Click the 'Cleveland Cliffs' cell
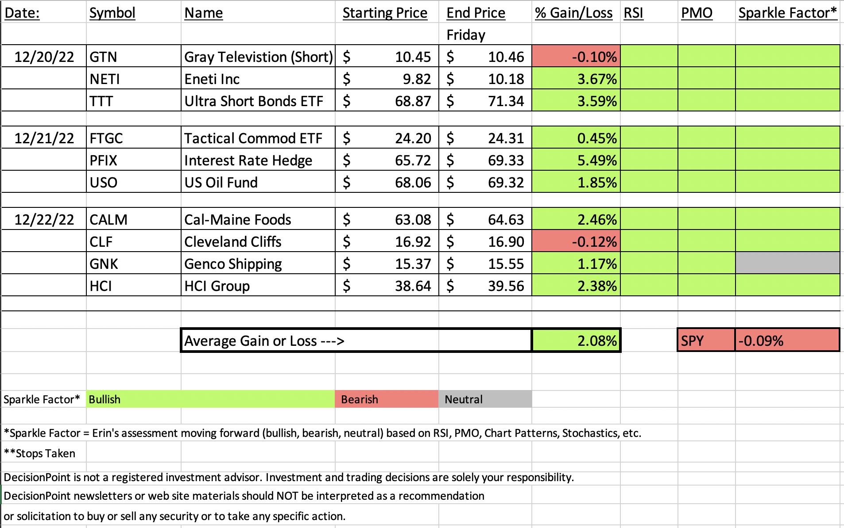This screenshot has height=528, width=844. click(258, 241)
